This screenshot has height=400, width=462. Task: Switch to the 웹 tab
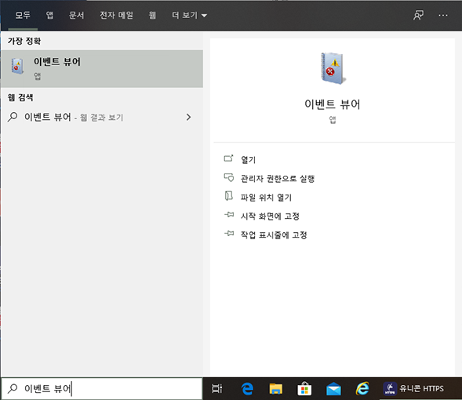(x=152, y=16)
